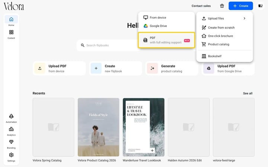Viewport: 268px width, 167px height.
Task: Open Lifestyle & Travel Lookbook thumbnail
Action: click(x=144, y=127)
